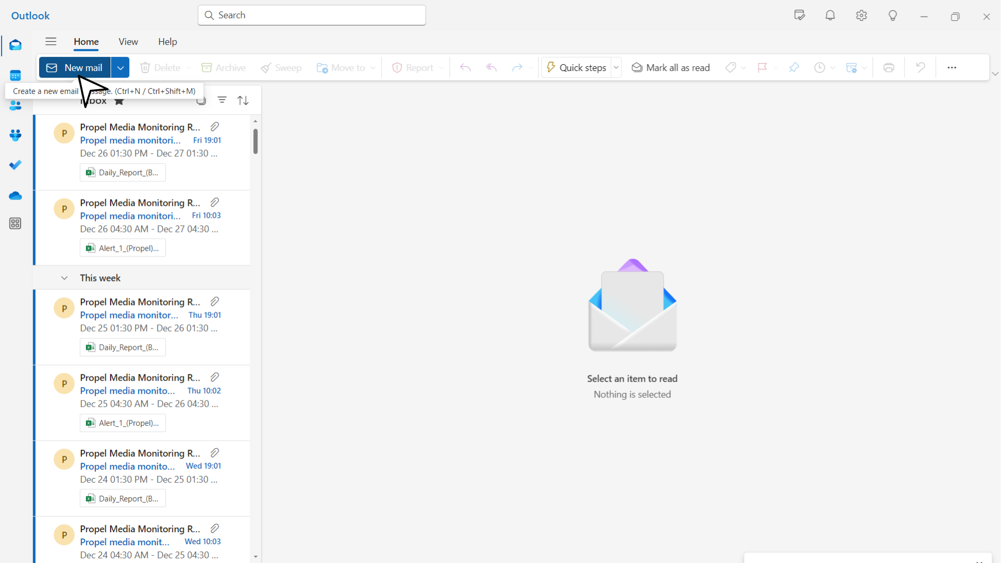Open the Fri 10:03 Propel email
Viewport: 1001px width, 563px height.
(142, 228)
